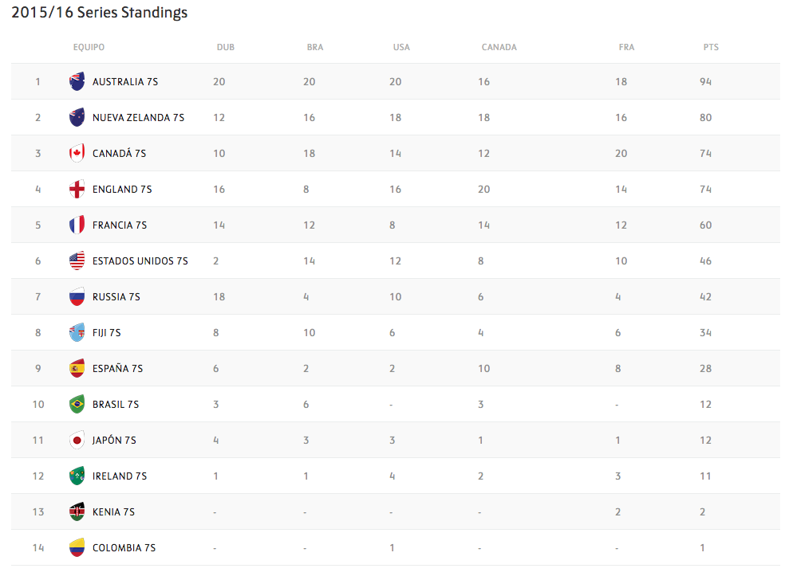Viewport: 789px width, 580px height.
Task: Click the Canadá 7s flag icon
Action: pos(77,153)
